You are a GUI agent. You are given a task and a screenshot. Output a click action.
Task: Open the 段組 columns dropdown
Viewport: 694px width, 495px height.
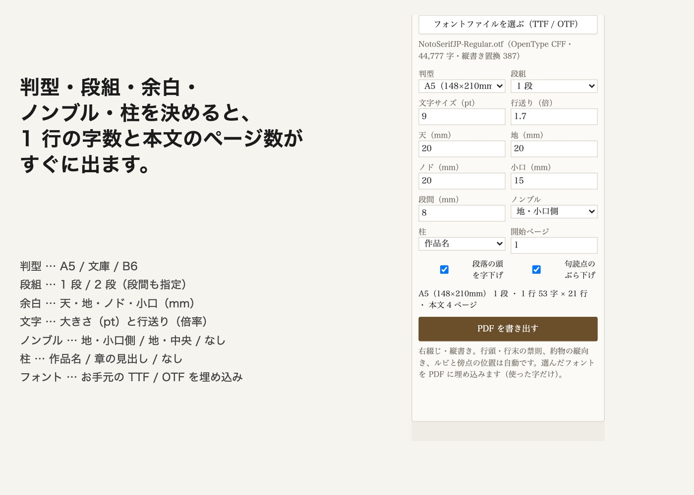coord(554,86)
